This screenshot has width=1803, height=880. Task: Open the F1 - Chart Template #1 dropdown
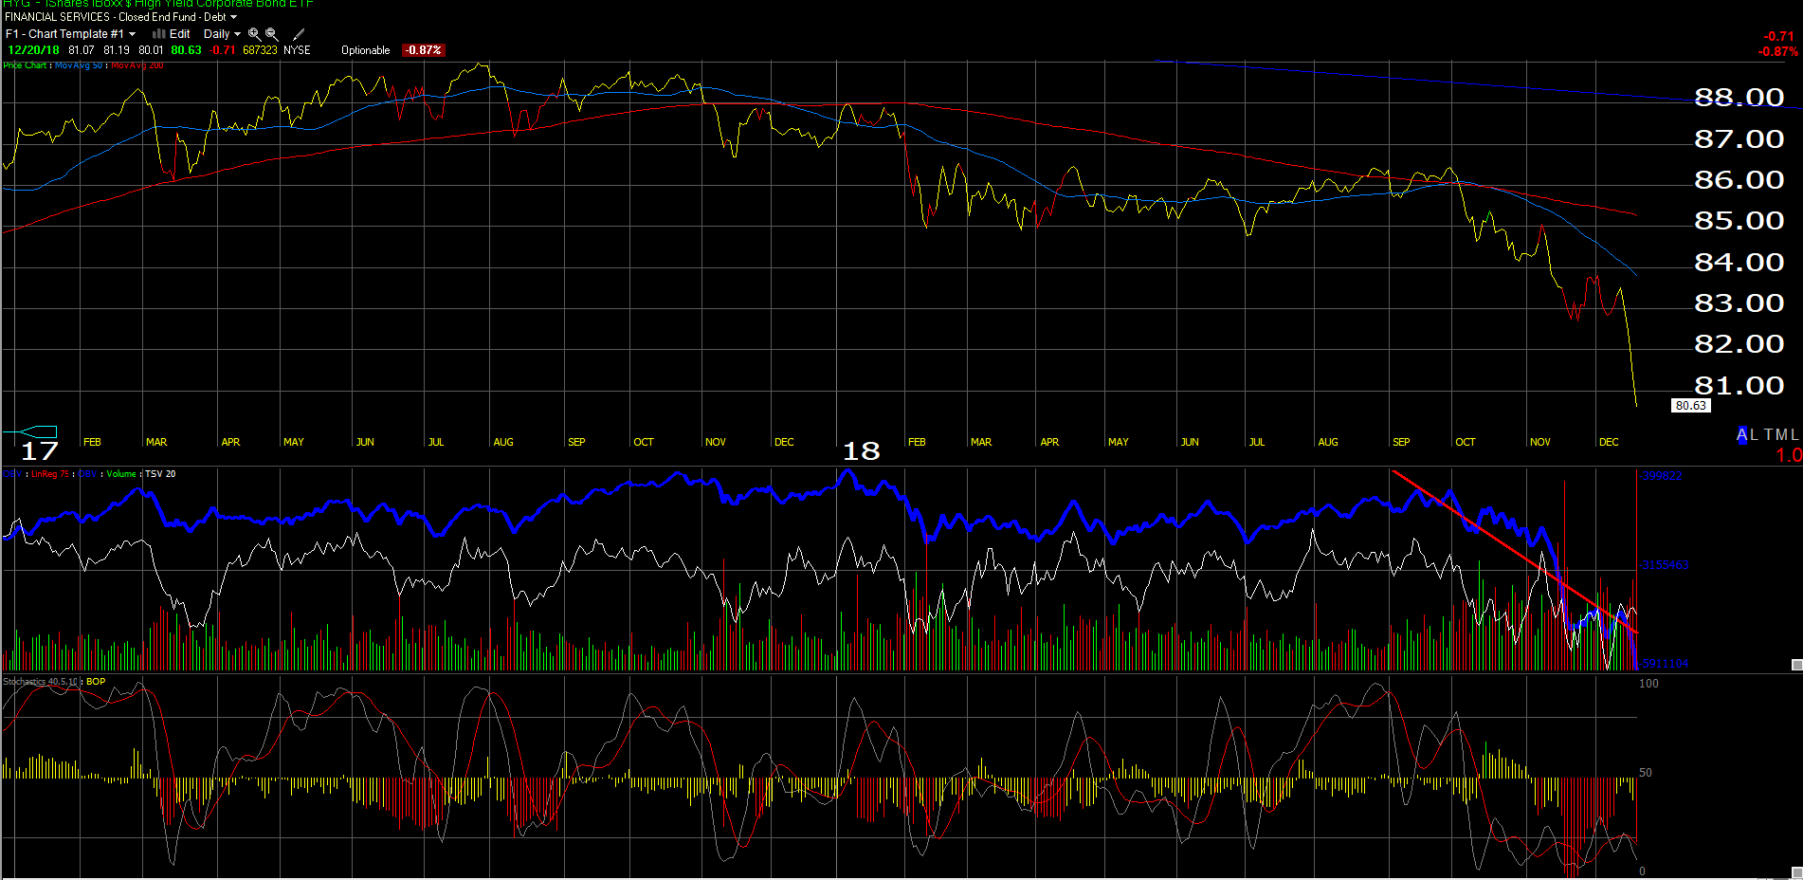click(x=70, y=34)
